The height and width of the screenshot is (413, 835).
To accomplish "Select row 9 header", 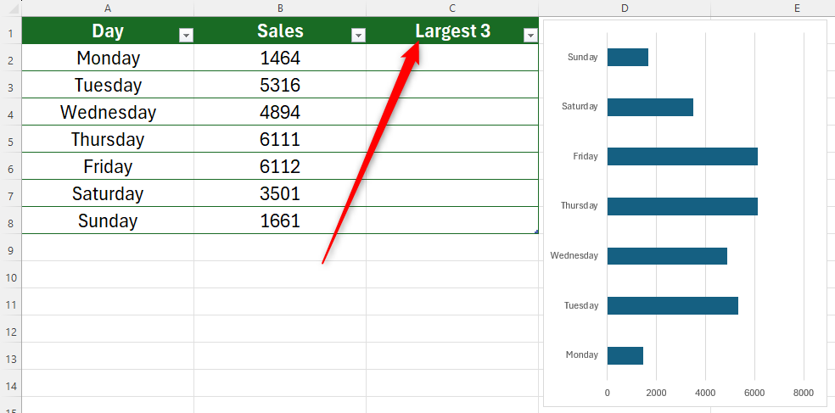I will 10,251.
